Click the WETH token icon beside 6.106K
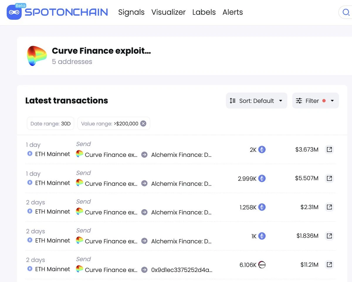 [262, 265]
